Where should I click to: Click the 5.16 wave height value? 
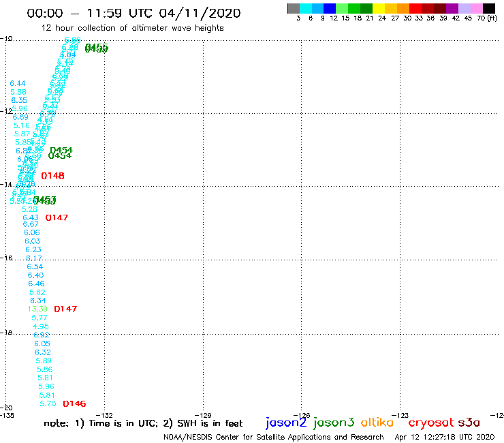coord(22,125)
